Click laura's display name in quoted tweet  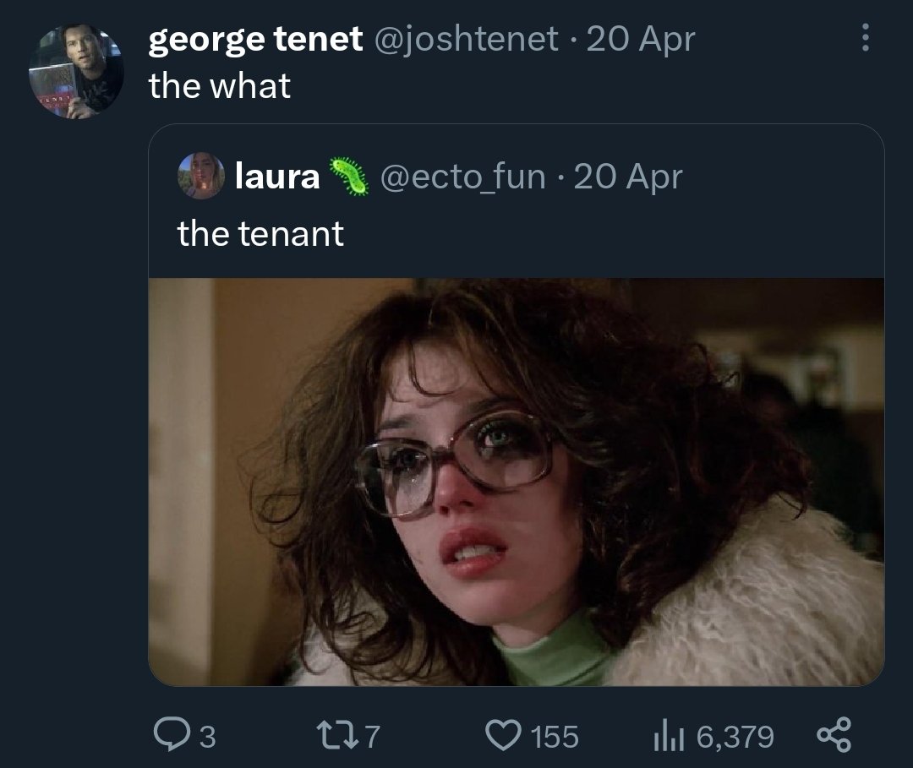tap(277, 177)
